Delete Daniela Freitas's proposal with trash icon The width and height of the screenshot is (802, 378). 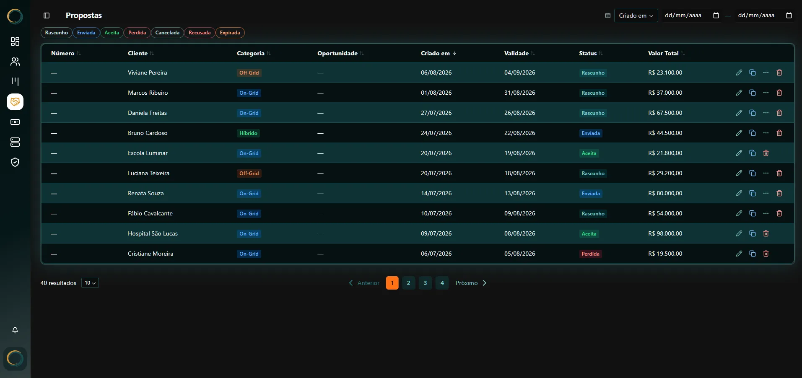[779, 113]
